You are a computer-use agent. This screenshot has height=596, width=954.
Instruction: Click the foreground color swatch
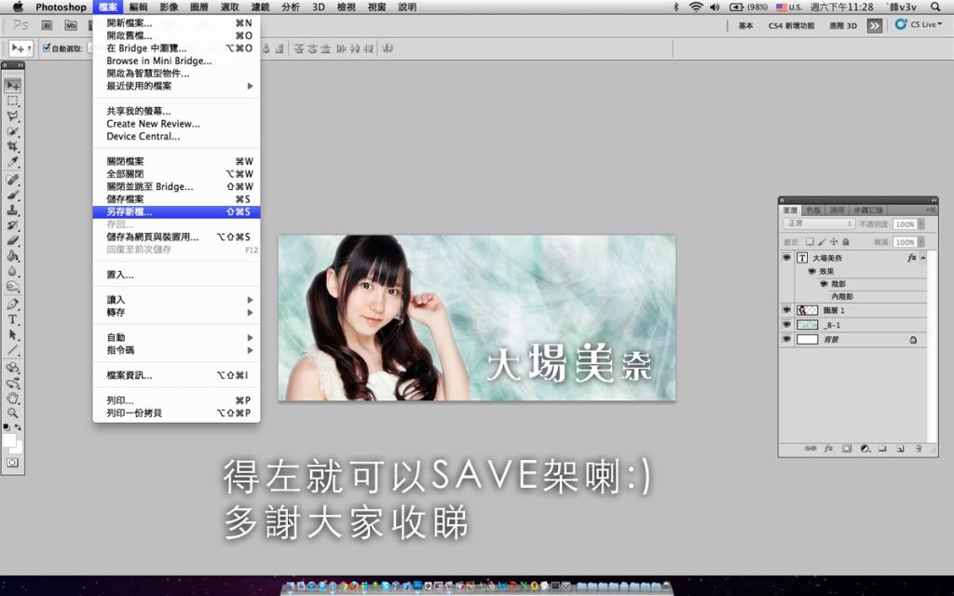pos(9,440)
